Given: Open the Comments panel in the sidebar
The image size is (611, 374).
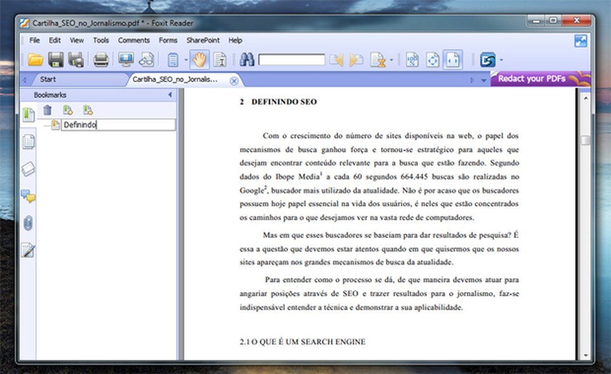Looking at the screenshot, I should point(28,196).
